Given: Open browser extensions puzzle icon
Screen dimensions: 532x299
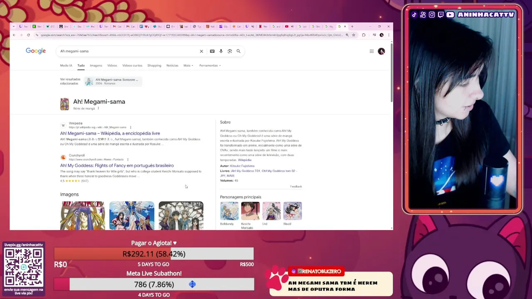Looking at the screenshot, I should click(364, 35).
